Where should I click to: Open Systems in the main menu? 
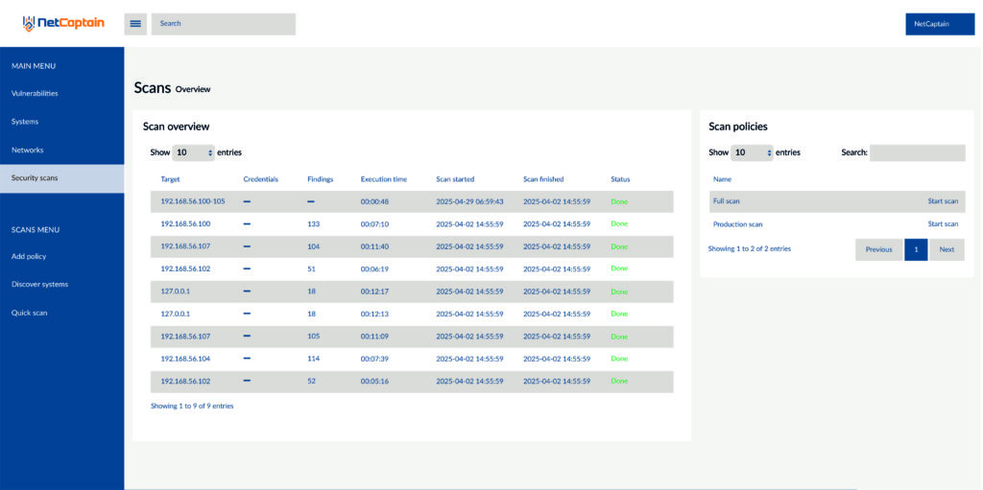[x=24, y=122]
